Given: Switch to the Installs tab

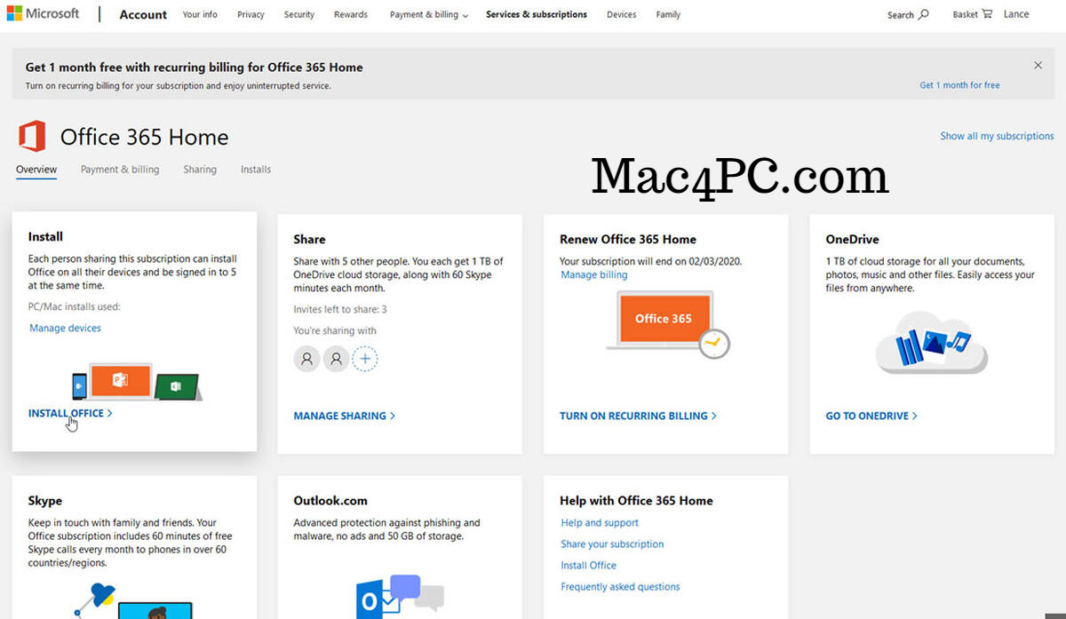Looking at the screenshot, I should [x=256, y=170].
